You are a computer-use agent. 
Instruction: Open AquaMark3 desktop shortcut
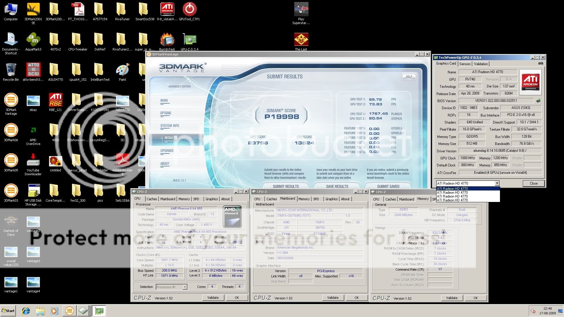coord(33,42)
